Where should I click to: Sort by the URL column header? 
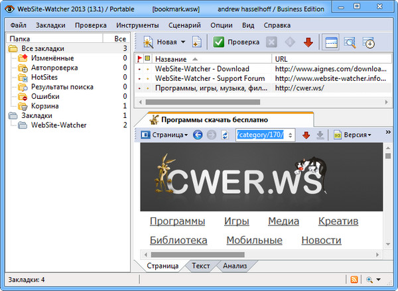331,59
